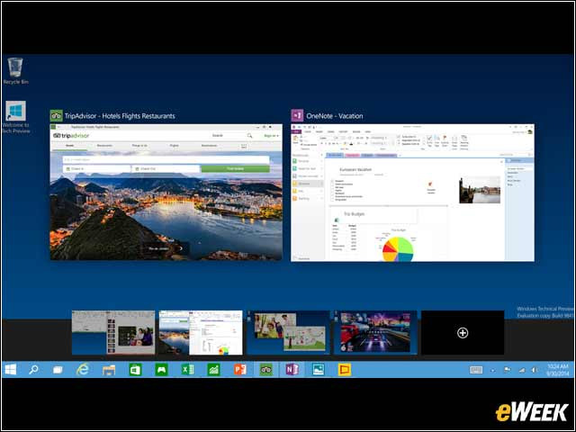Open the green Finance chart app icon
This screenshot has height=432, width=576.
(214, 370)
